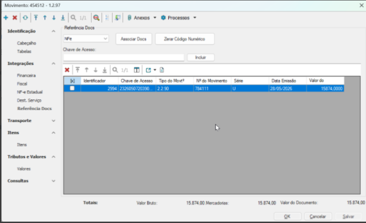The width and height of the screenshot is (366, 223).
Task: Click the Chave de Acesso input field
Action: 124,58
